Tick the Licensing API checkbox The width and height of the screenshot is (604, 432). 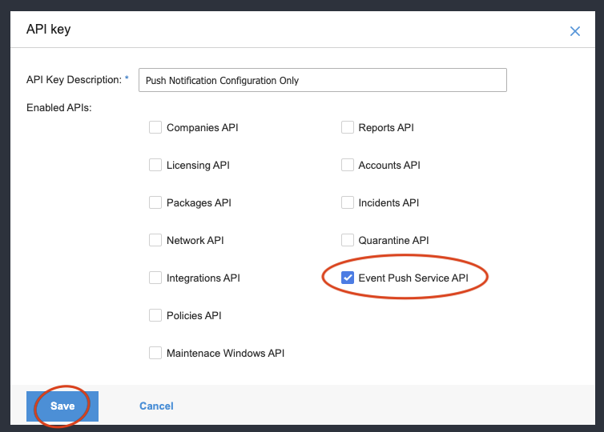[155, 165]
